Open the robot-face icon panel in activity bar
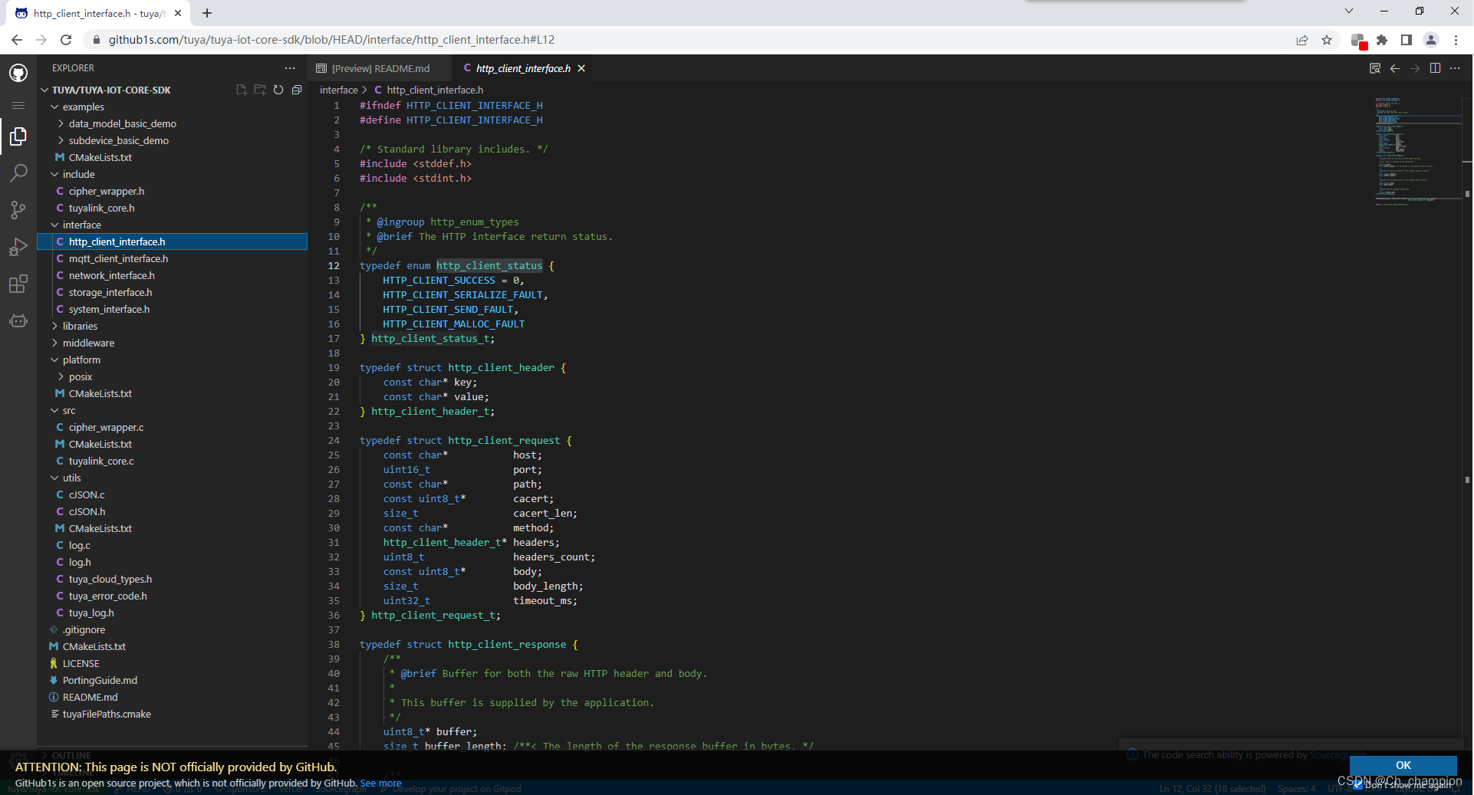Viewport: 1474px width, 795px height. point(18,320)
